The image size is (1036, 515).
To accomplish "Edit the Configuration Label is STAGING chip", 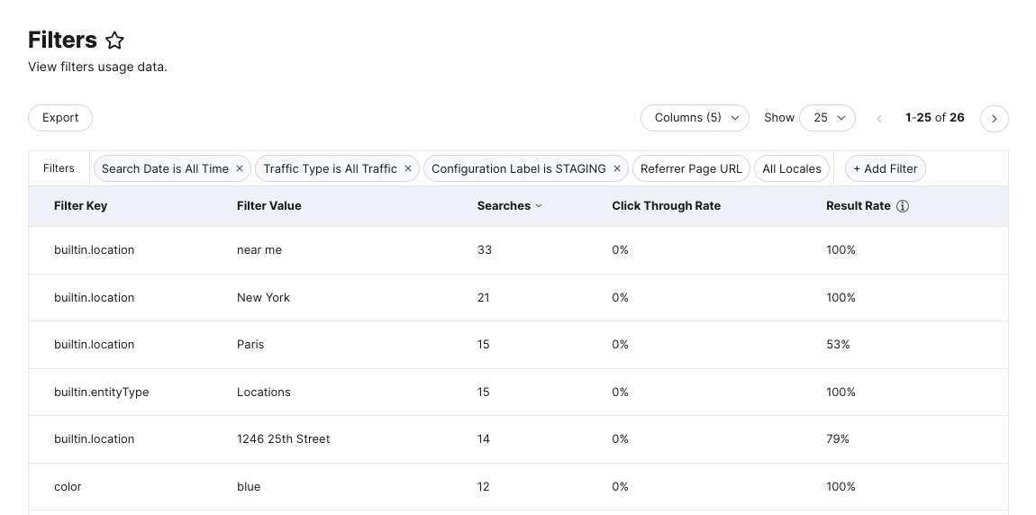I will [x=519, y=169].
